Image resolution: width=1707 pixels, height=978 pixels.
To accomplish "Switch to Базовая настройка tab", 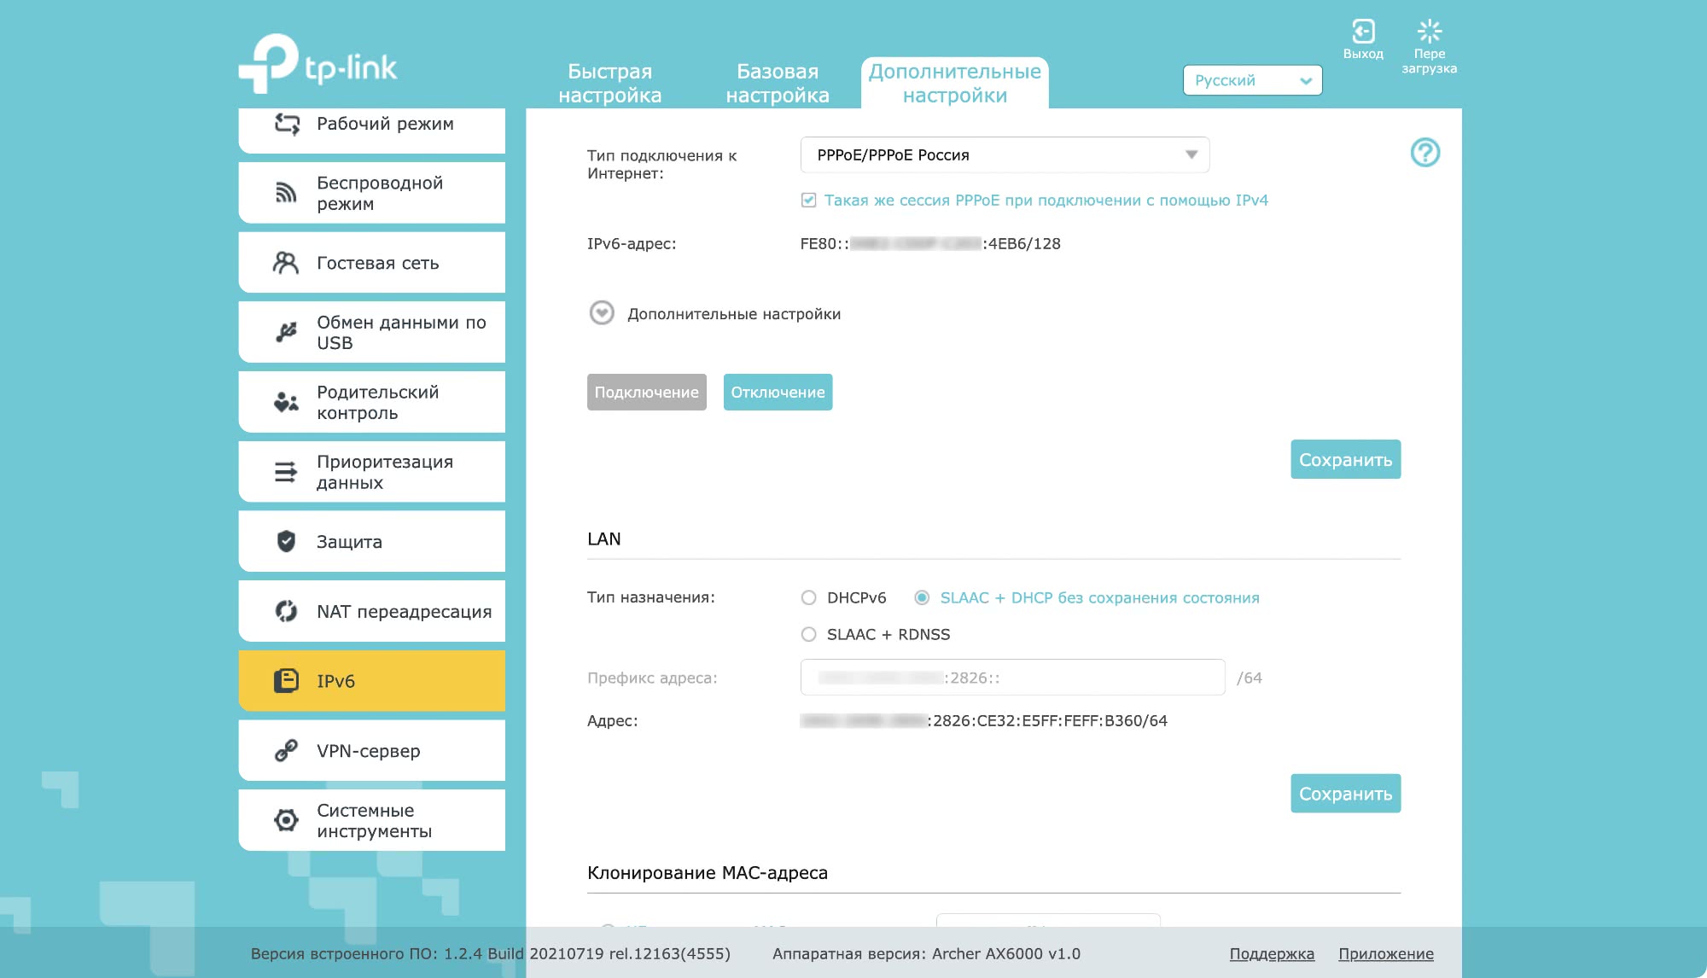I will pyautogui.click(x=778, y=83).
